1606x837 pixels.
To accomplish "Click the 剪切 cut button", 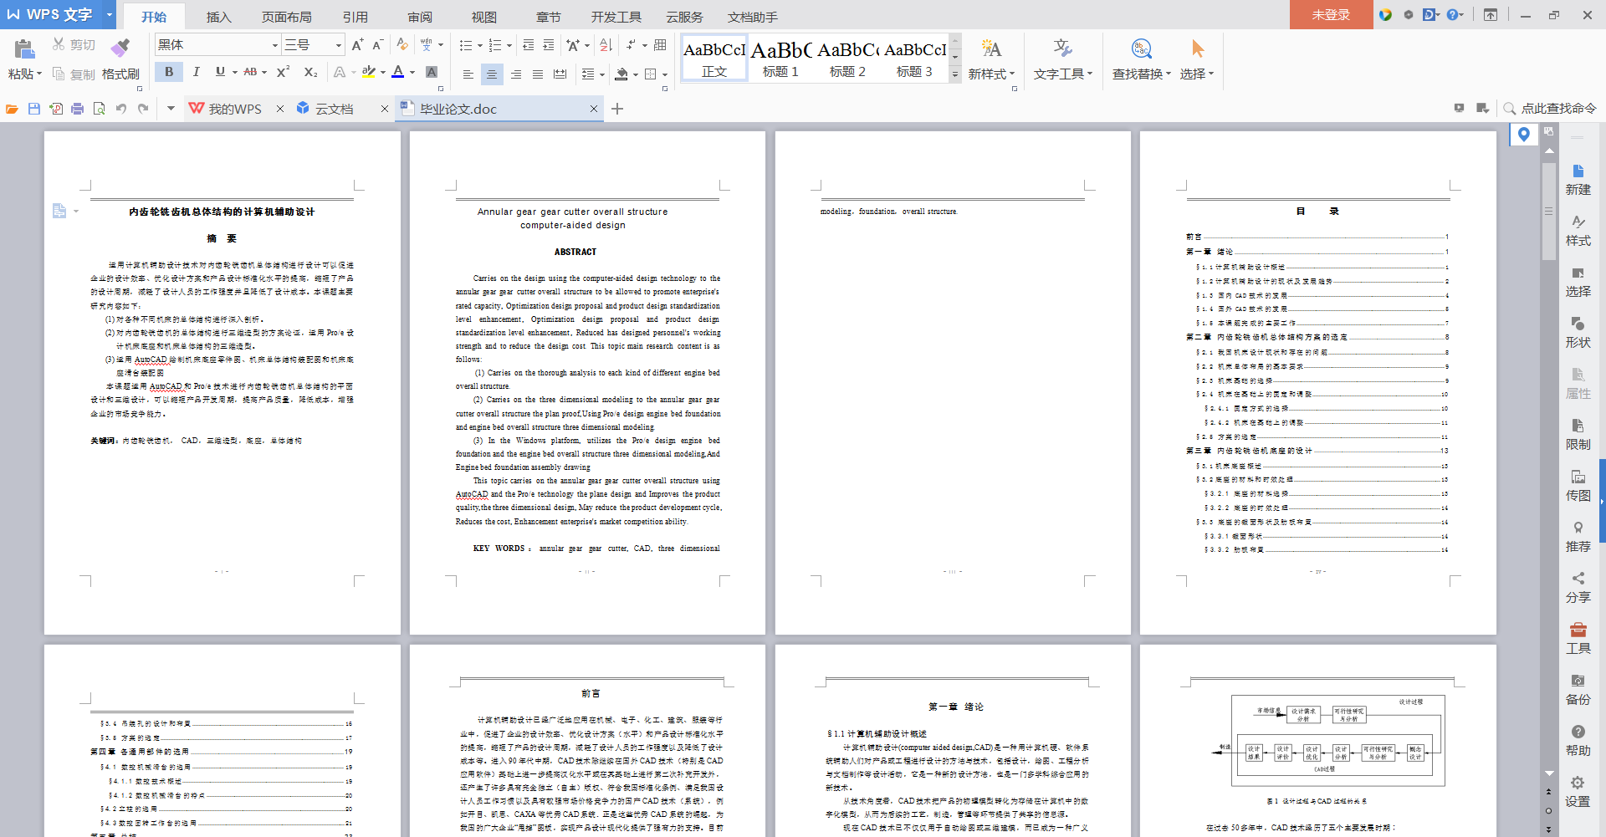I will pos(74,44).
